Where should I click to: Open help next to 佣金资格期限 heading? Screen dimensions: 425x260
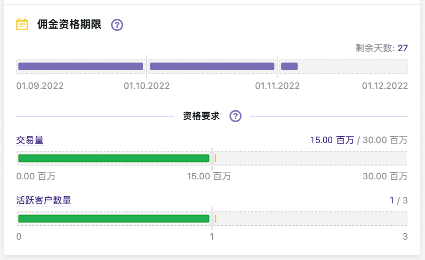(117, 25)
